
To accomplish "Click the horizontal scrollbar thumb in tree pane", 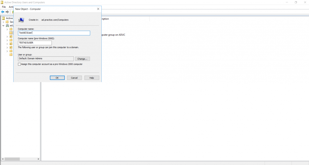I will [12, 159].
